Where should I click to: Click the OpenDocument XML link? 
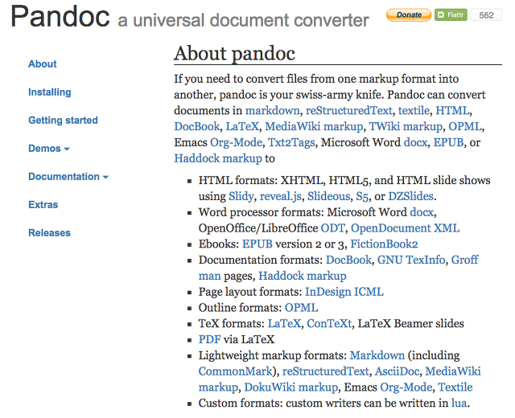pos(405,228)
